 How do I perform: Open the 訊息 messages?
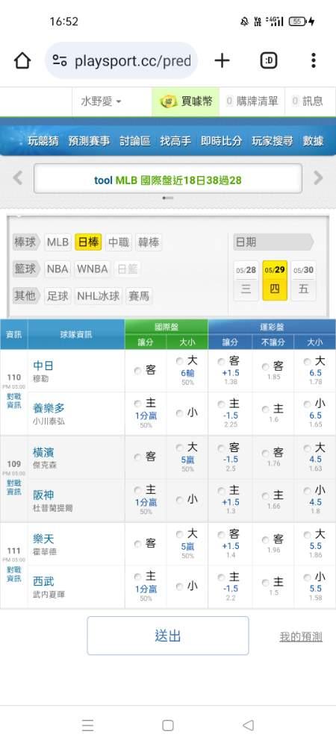pos(308,101)
